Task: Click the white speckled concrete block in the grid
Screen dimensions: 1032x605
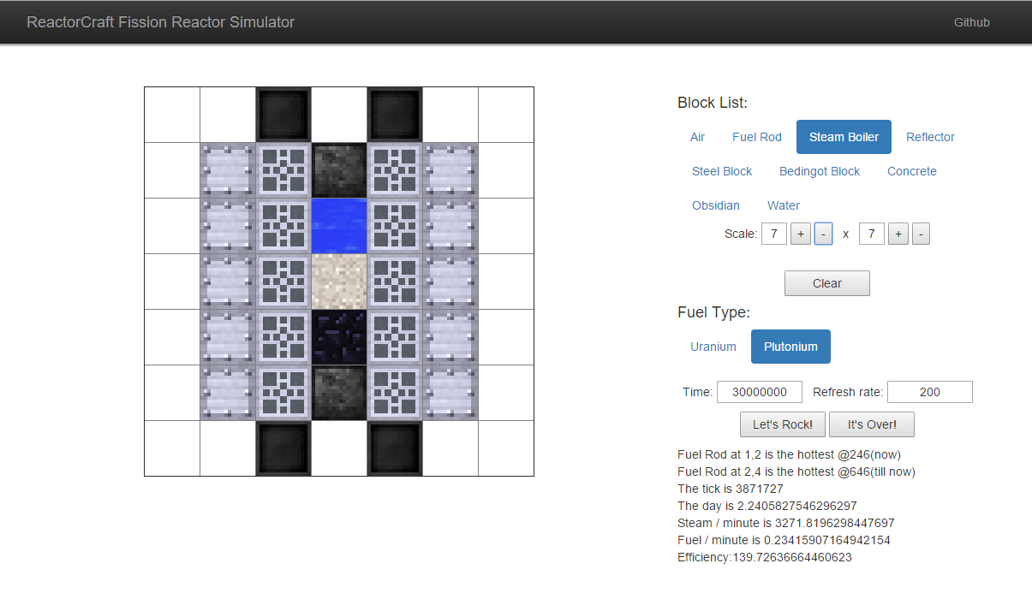Action: tap(339, 282)
